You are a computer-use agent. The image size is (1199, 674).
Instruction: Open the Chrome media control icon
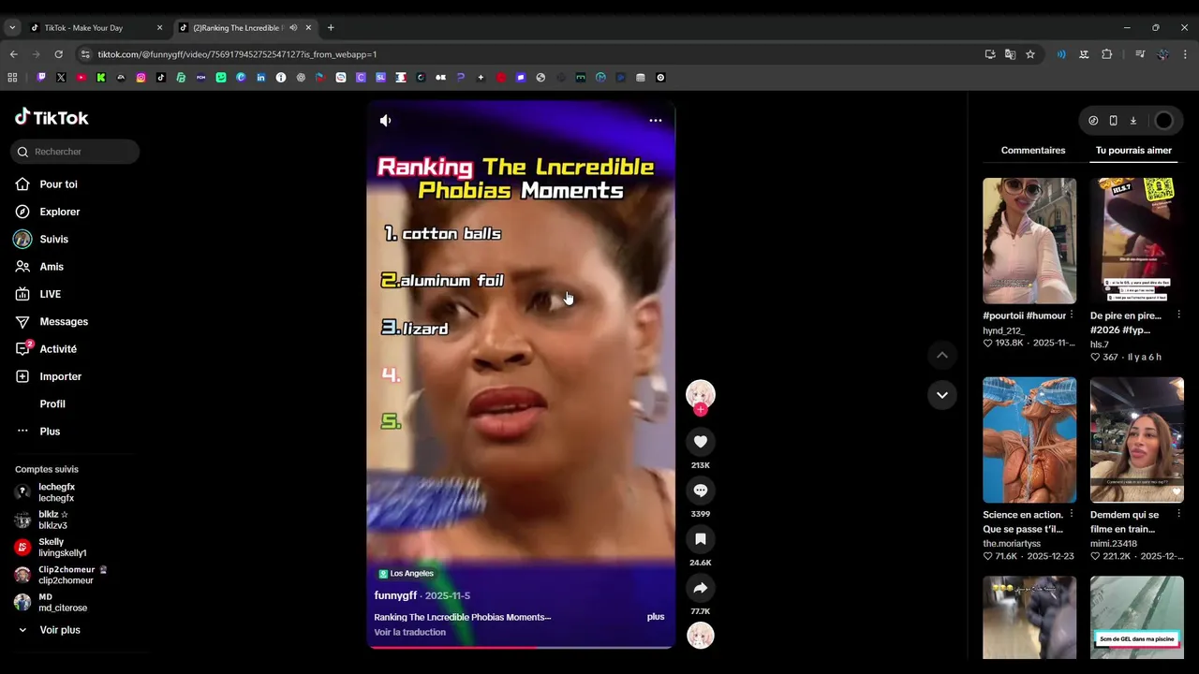pos(1140,54)
